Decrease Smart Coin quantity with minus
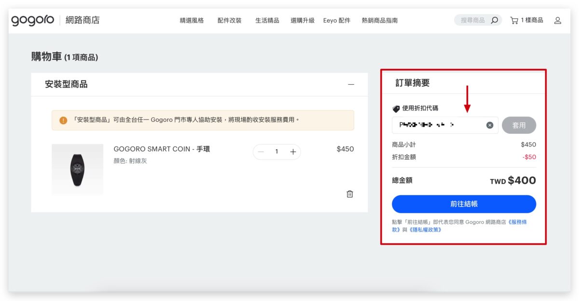 point(261,152)
